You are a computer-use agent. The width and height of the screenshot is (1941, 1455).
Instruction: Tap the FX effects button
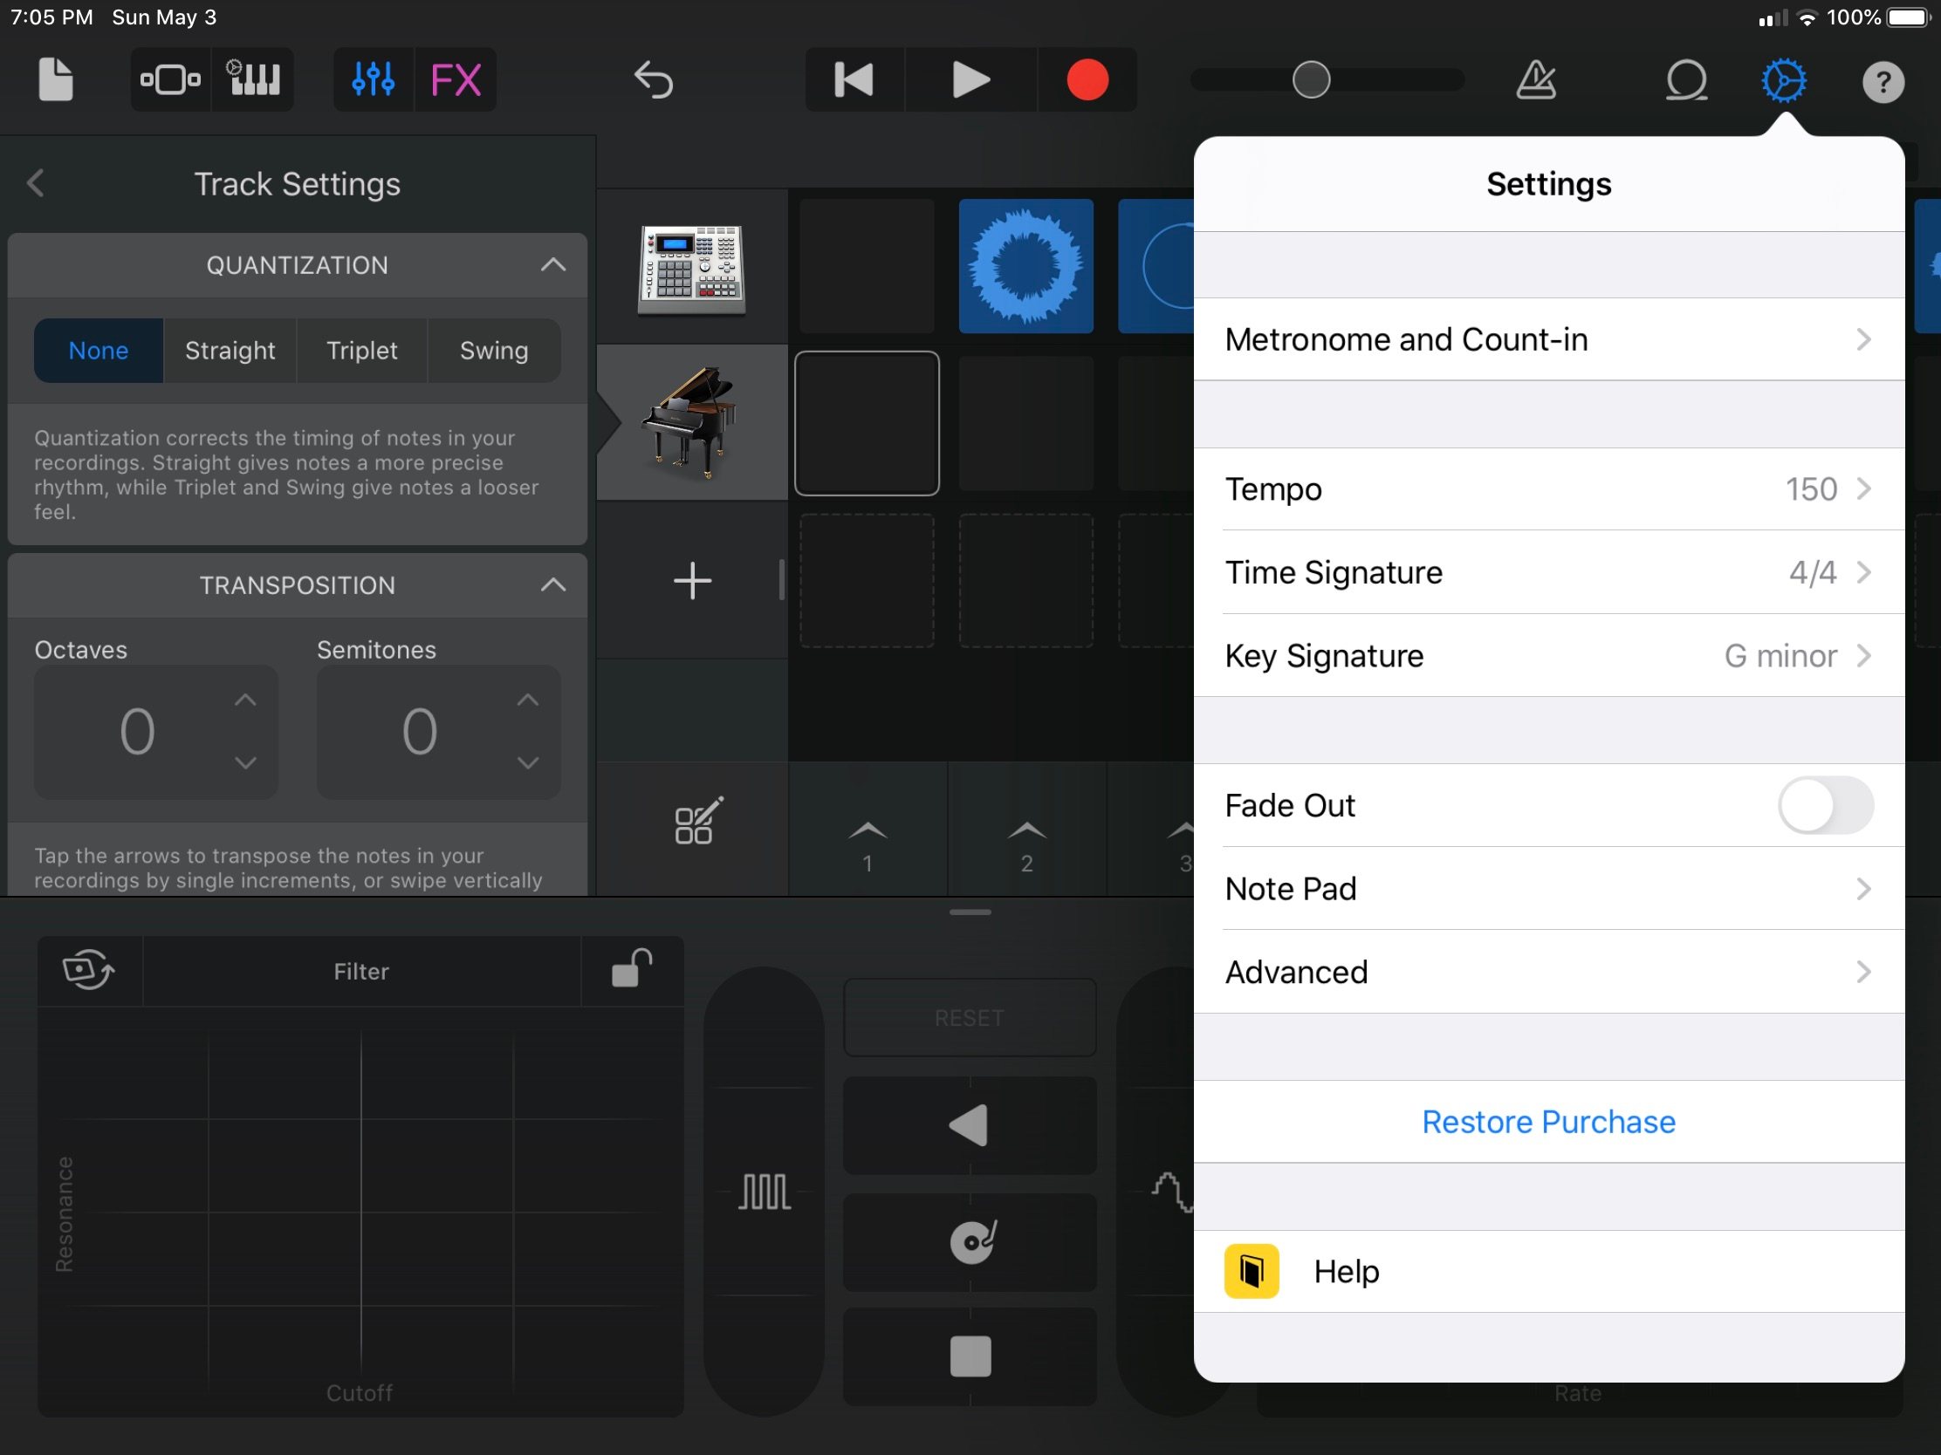coord(456,79)
